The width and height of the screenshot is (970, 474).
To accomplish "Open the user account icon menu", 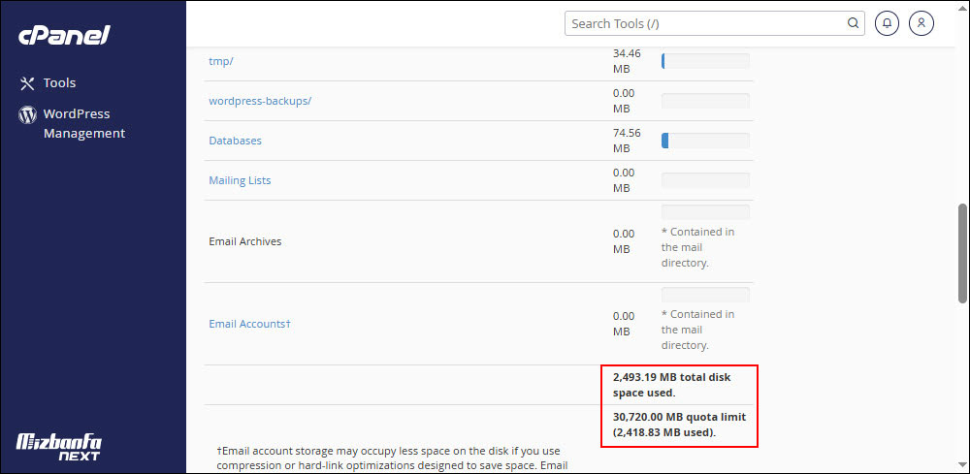I will point(921,23).
